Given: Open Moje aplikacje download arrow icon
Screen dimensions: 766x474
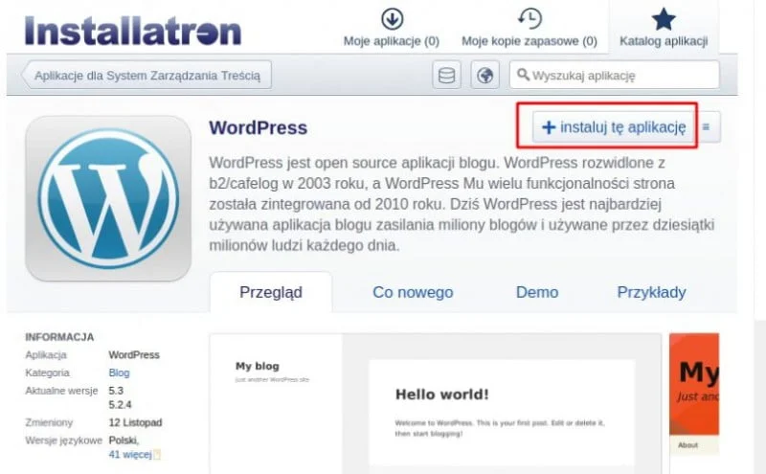Looking at the screenshot, I should pos(392,19).
